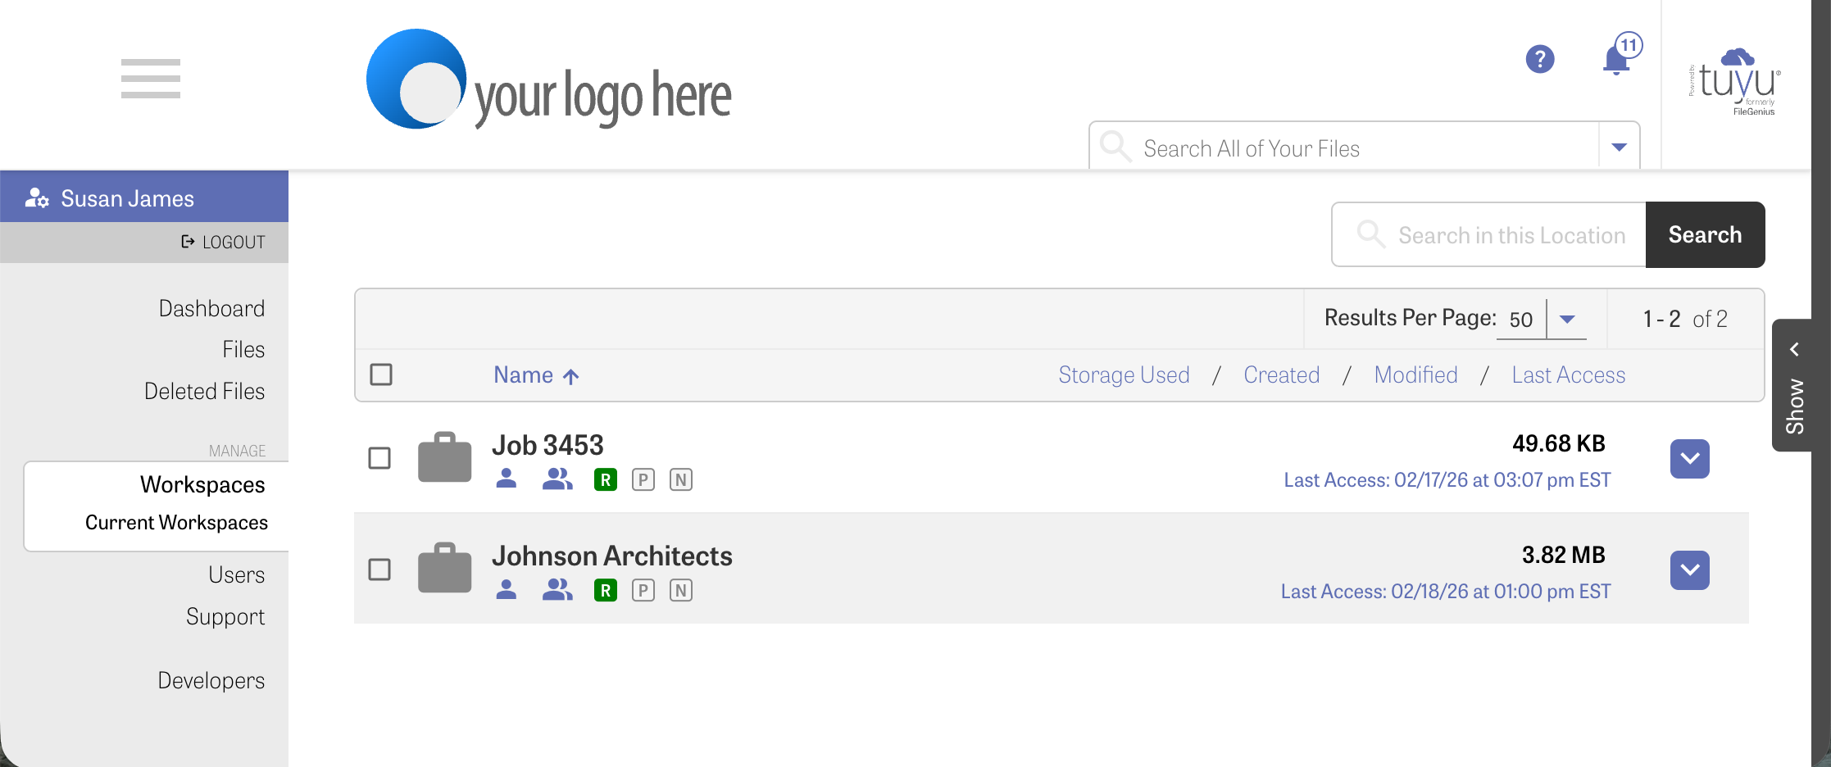Click the LOGOUT link

coord(223,243)
